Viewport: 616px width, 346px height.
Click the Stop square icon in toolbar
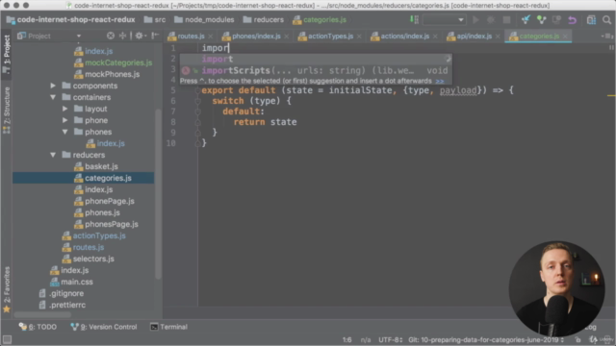(507, 19)
